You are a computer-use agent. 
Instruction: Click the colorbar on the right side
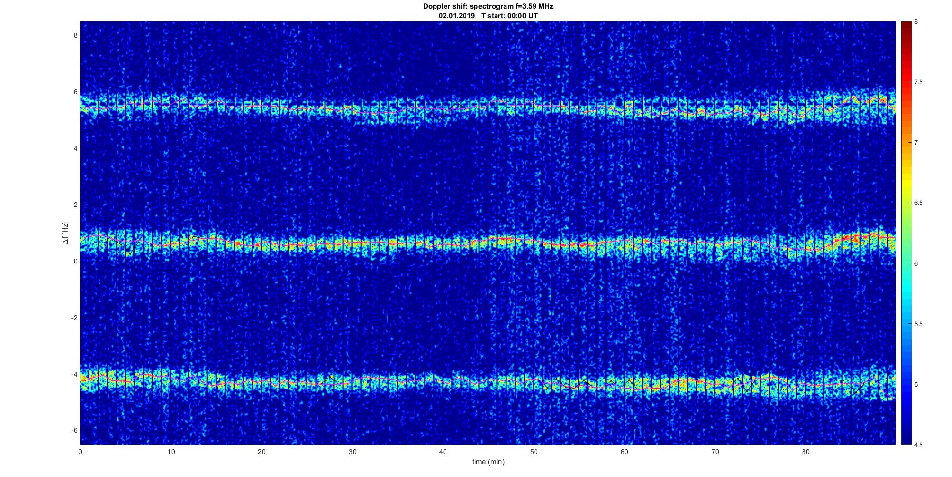(x=906, y=233)
